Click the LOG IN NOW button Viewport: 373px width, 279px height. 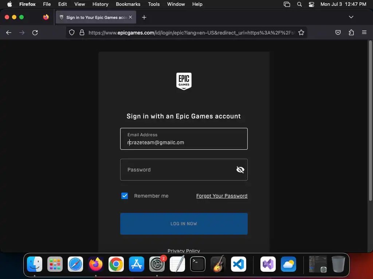[x=184, y=224]
